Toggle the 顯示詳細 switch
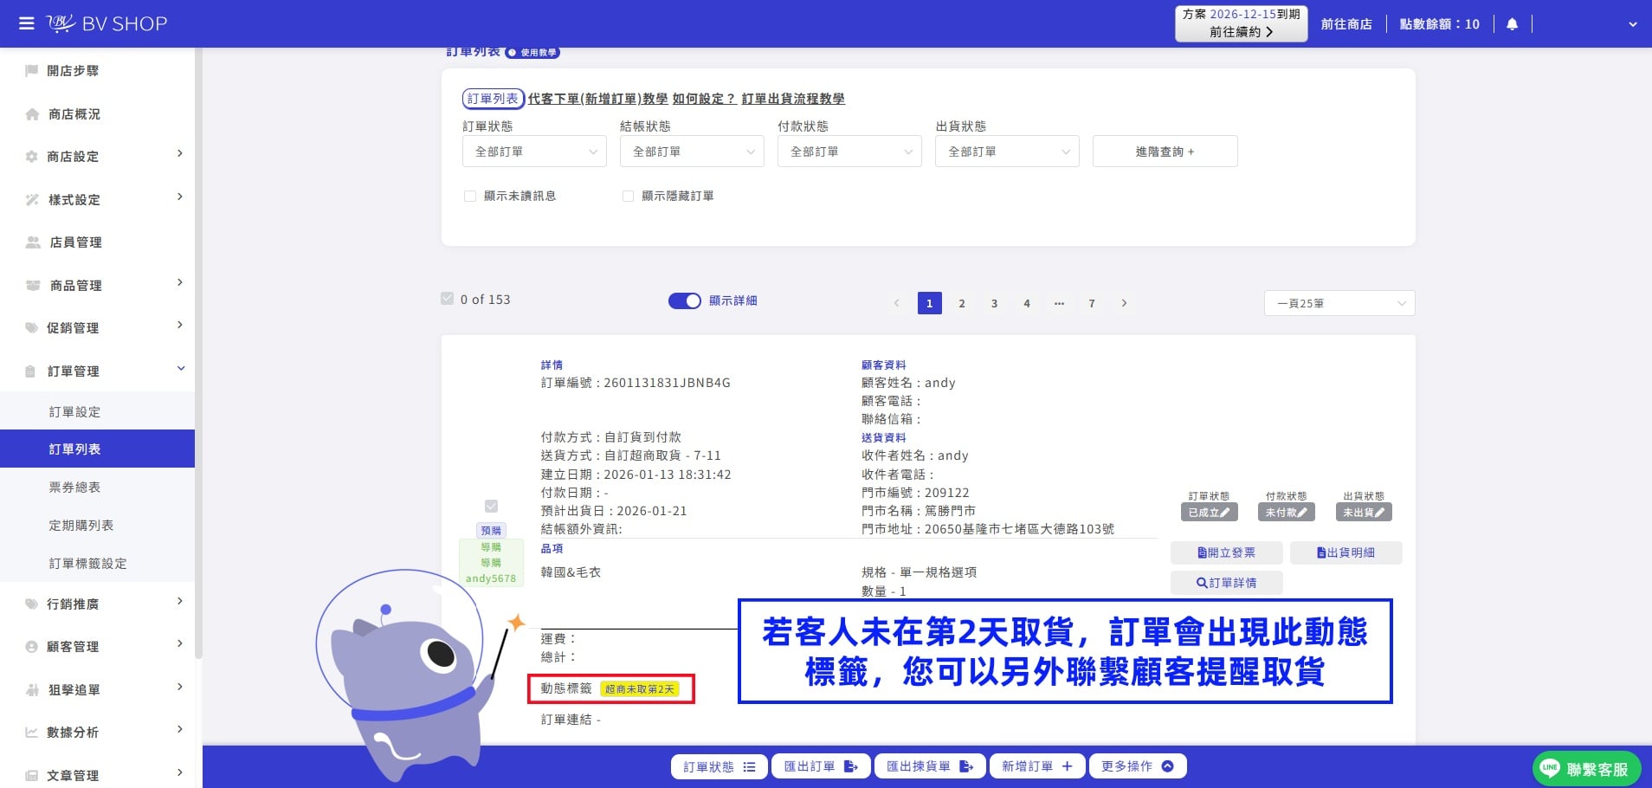Viewport: 1652px width, 788px height. tap(684, 300)
